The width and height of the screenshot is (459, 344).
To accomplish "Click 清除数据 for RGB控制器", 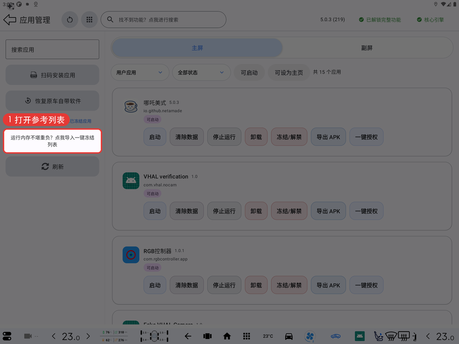I will click(186, 285).
